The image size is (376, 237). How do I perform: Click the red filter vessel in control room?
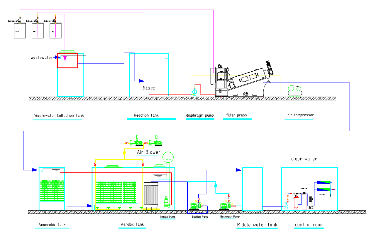296,202
